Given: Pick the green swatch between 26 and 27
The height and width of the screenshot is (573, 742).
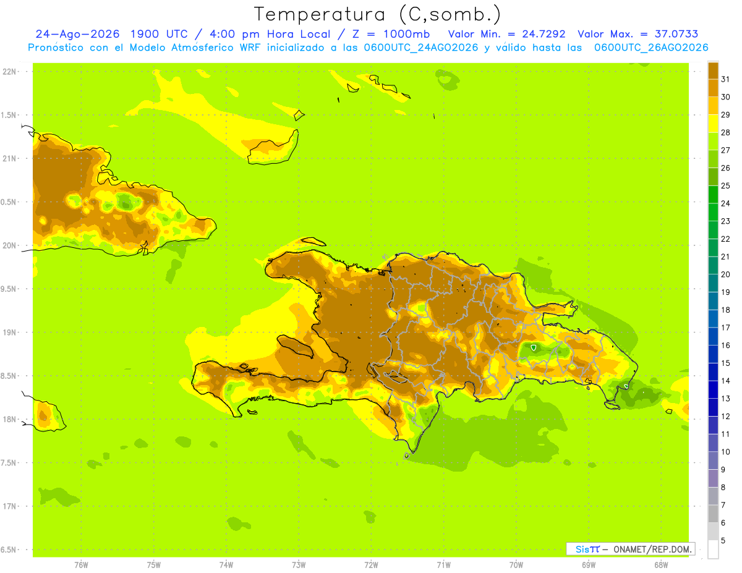Looking at the screenshot, I should [x=713, y=159].
